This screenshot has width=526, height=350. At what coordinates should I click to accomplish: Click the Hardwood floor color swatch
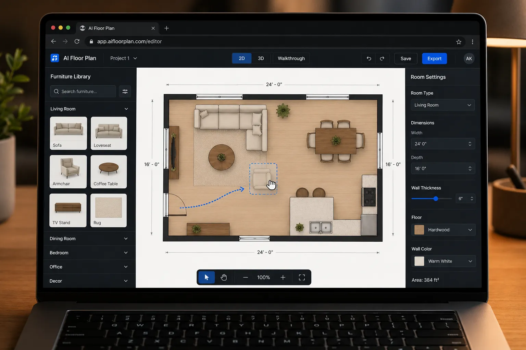coord(419,230)
